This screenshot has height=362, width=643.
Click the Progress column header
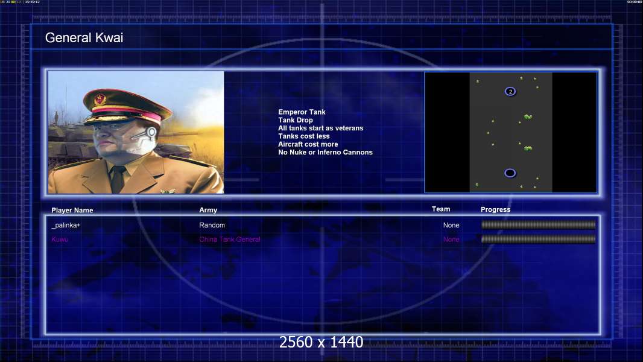coord(495,209)
